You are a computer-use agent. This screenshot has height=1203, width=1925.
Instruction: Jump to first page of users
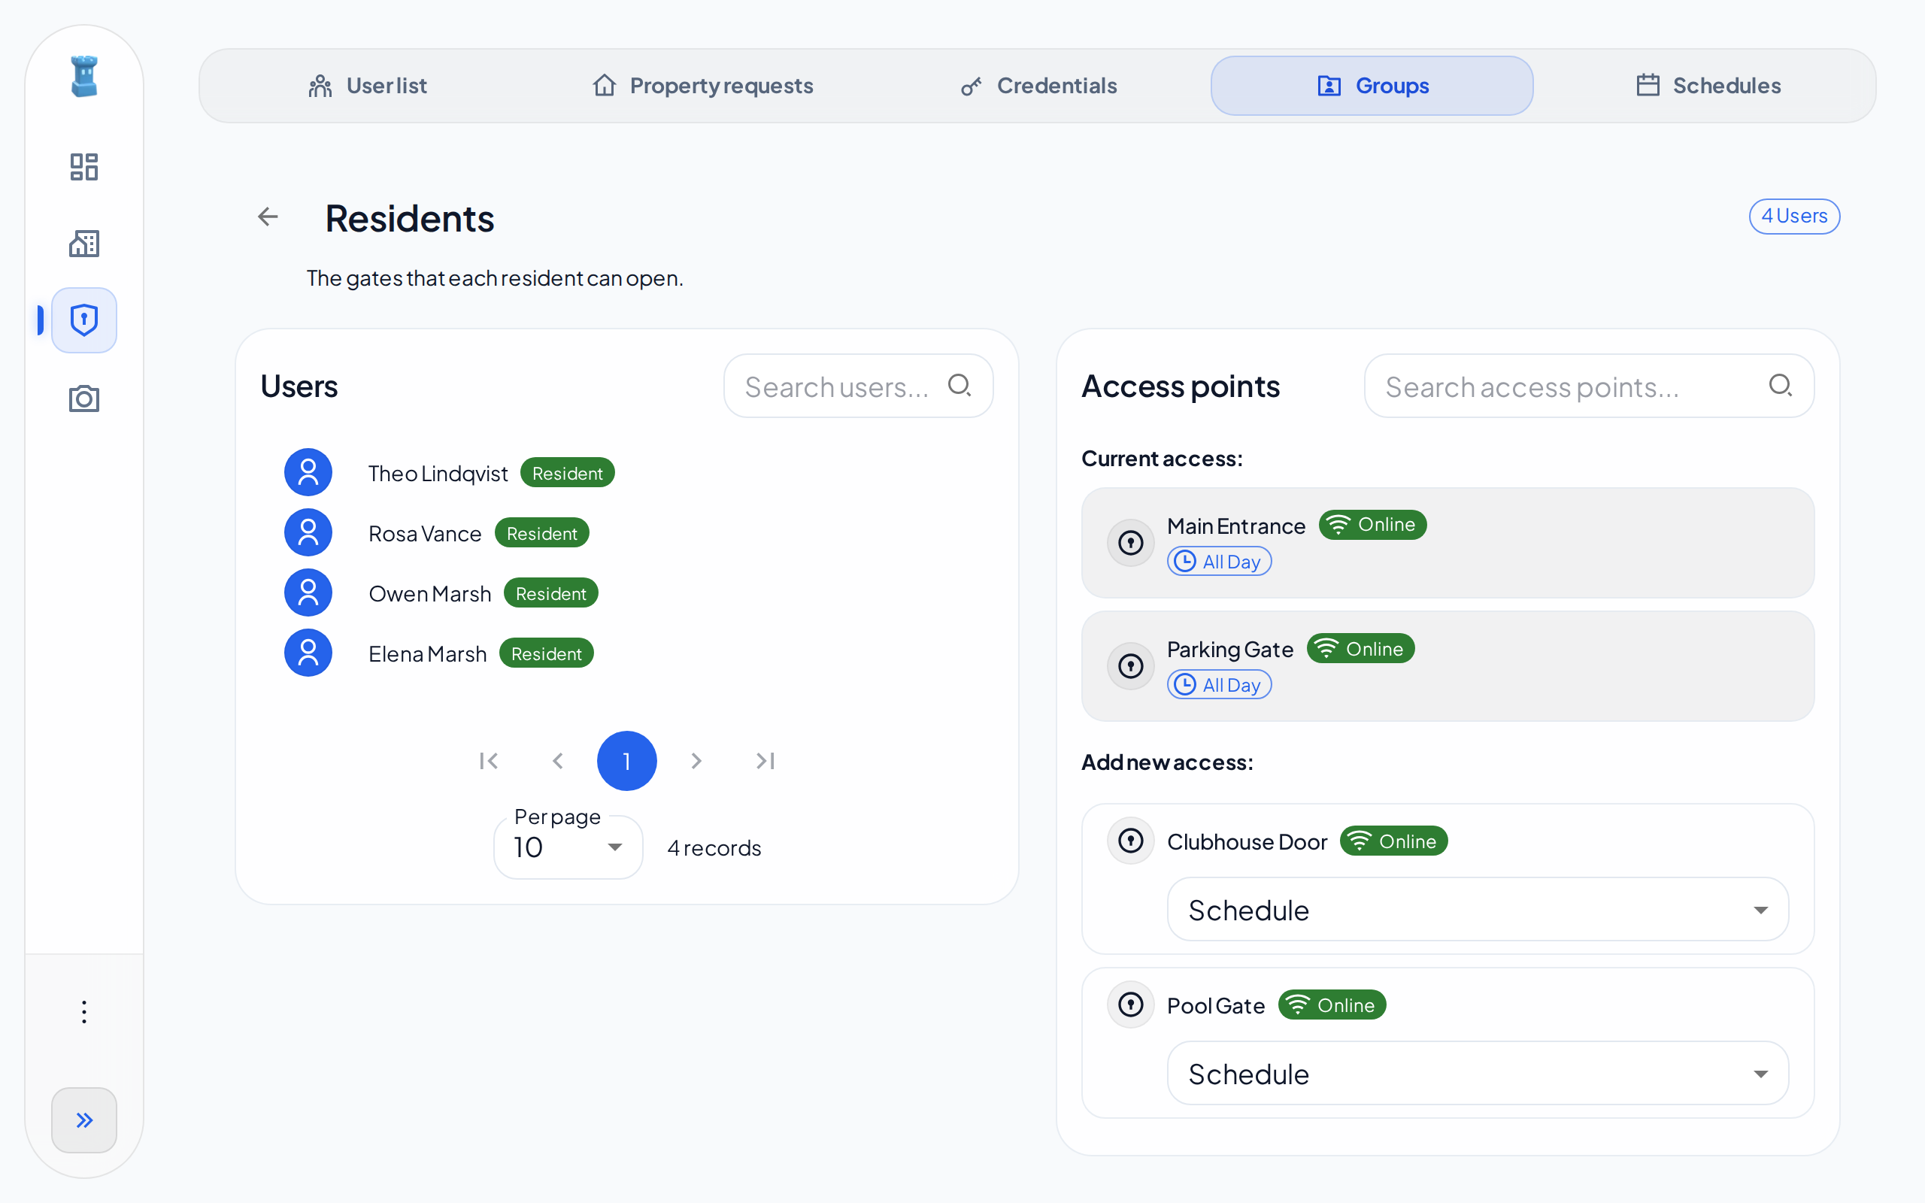489,762
